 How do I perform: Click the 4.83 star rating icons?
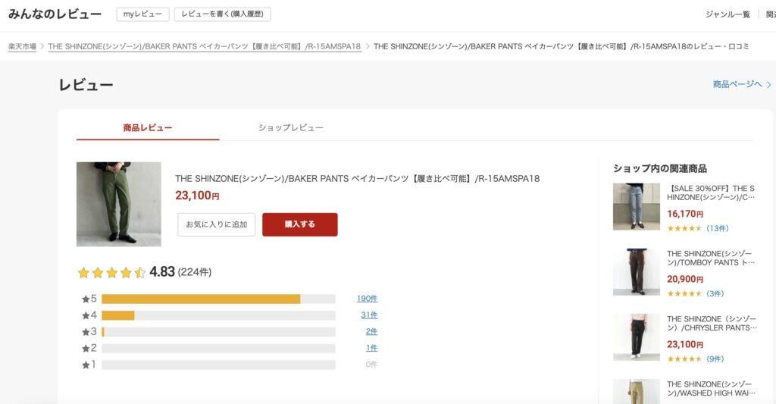click(111, 272)
